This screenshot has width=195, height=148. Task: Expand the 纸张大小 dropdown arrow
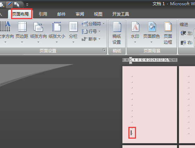click(57, 42)
